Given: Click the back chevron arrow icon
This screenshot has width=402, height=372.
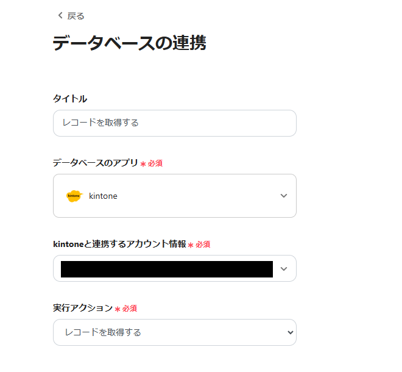Looking at the screenshot, I should 60,15.
